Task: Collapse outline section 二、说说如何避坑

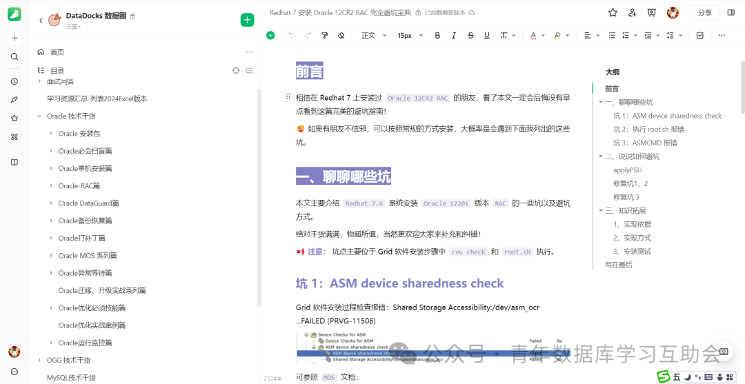Action: click(601, 156)
